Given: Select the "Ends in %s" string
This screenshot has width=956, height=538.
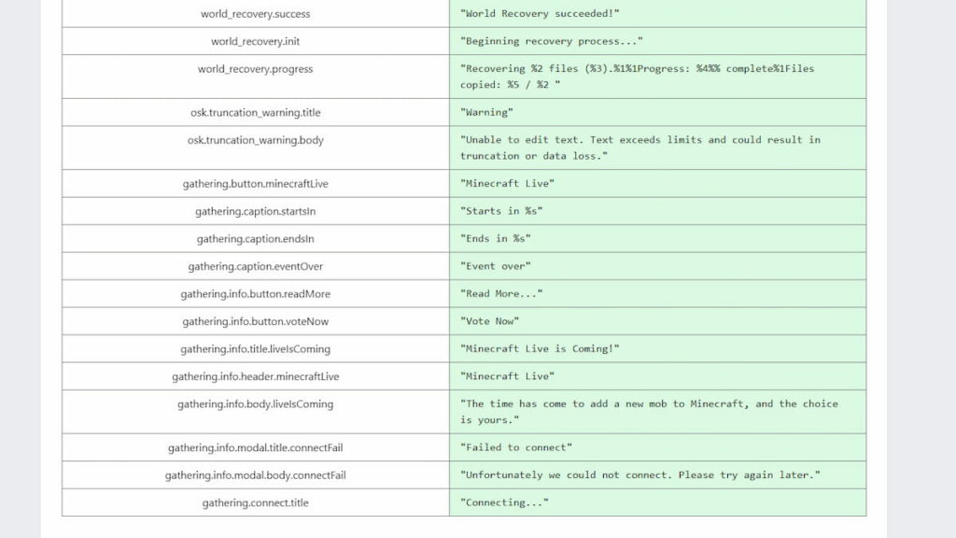Looking at the screenshot, I should coord(496,238).
